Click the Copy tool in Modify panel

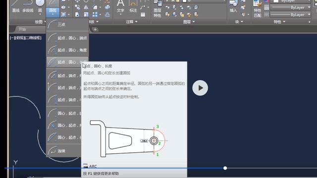77,7
